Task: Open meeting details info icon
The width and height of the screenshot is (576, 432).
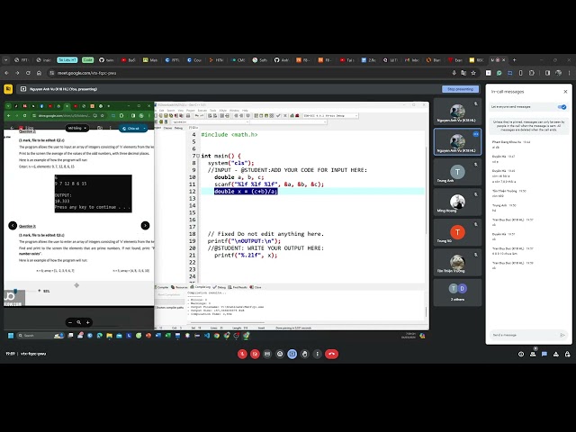Action: [521, 354]
